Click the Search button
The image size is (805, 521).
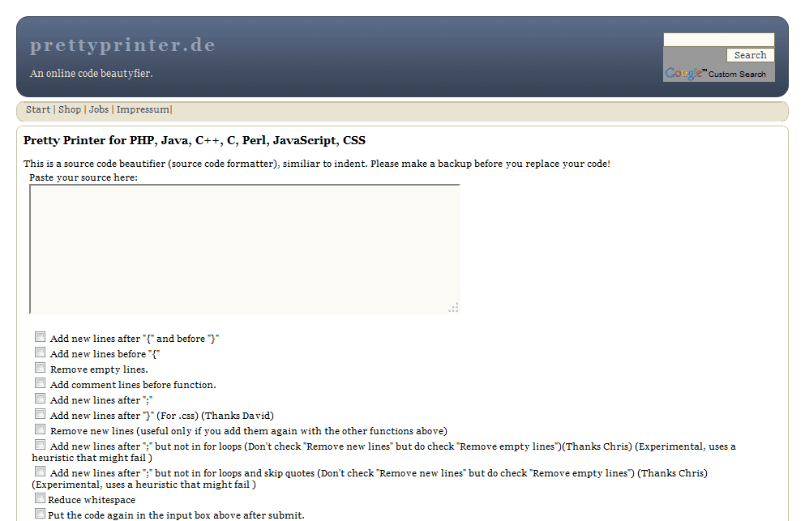click(750, 55)
